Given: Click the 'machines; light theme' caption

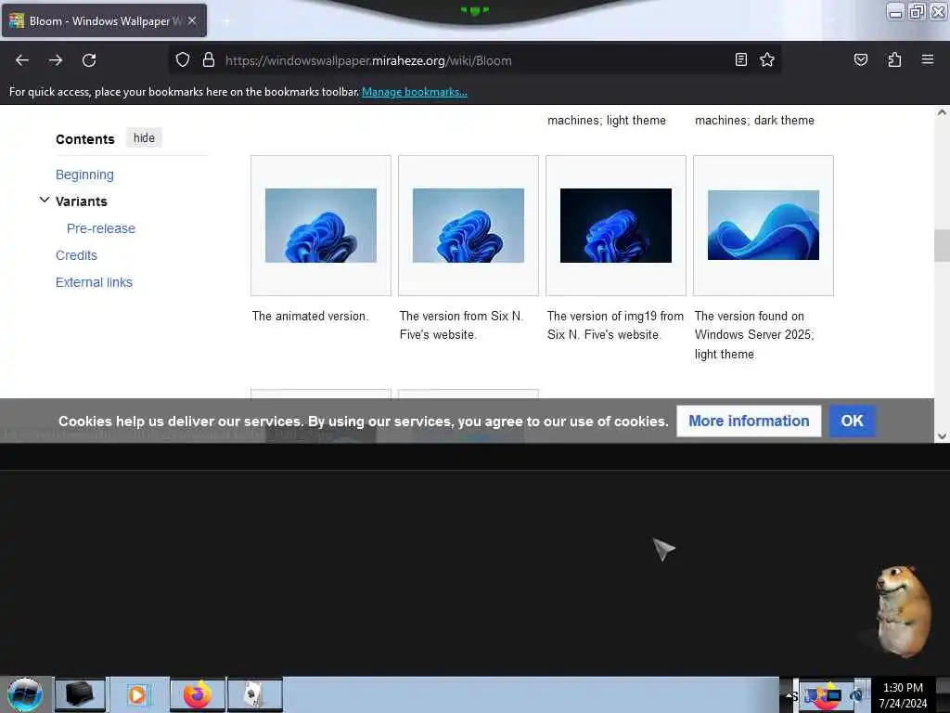Looking at the screenshot, I should [607, 120].
